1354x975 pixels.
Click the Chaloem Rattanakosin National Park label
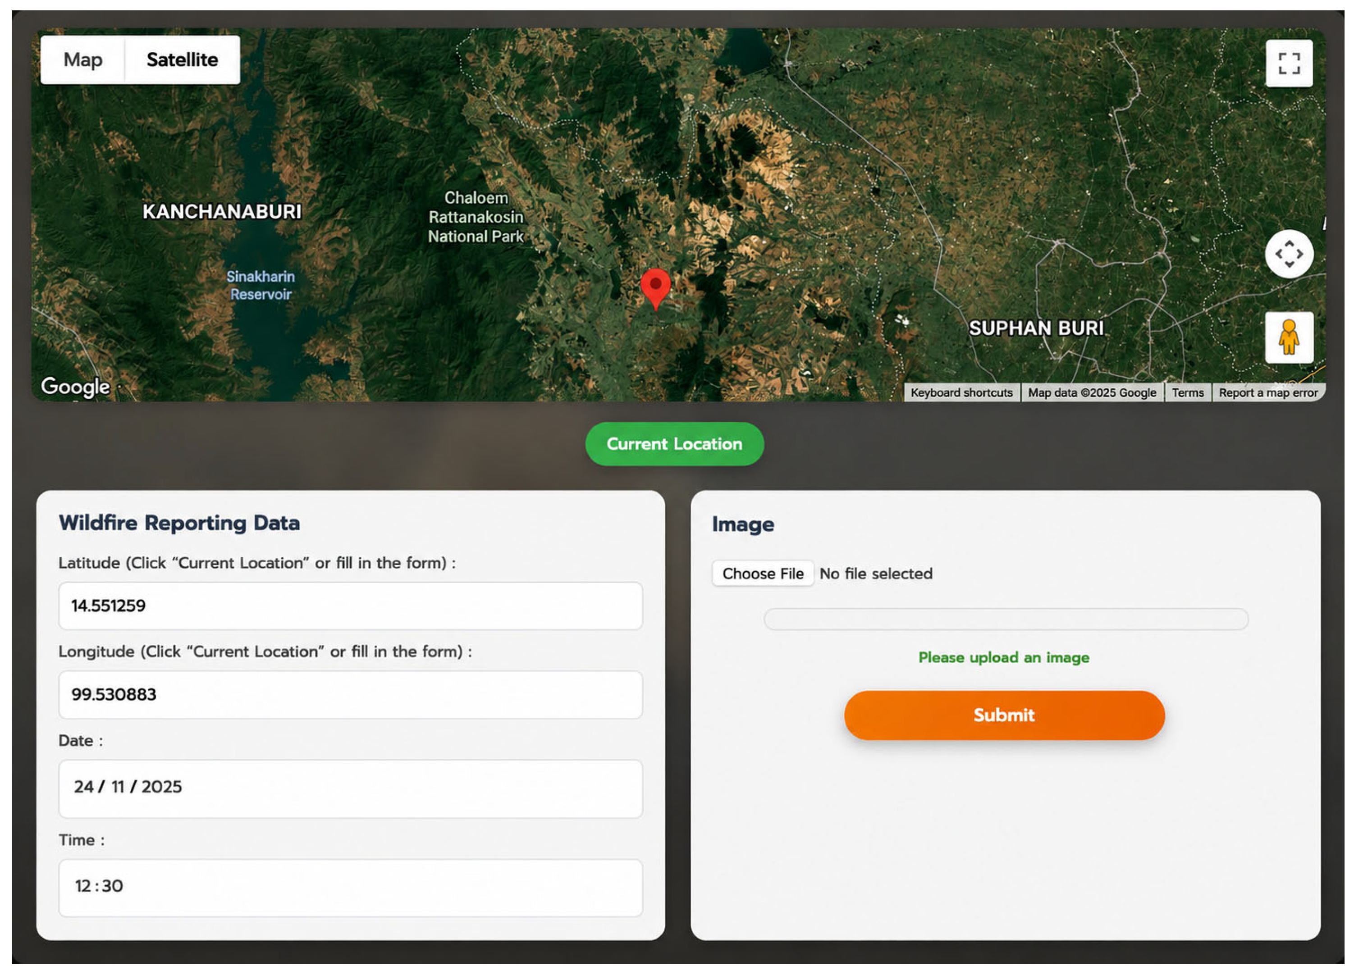point(476,217)
